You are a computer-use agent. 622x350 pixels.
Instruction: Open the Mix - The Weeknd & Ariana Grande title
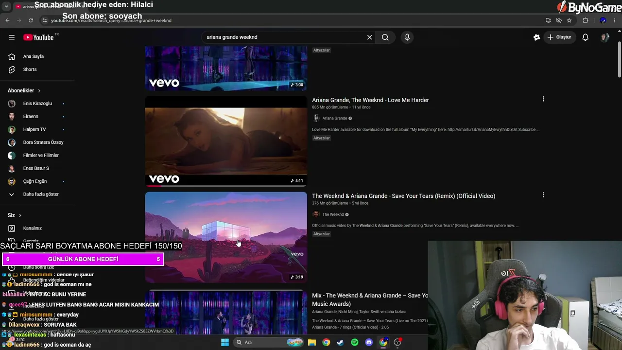pos(370,299)
